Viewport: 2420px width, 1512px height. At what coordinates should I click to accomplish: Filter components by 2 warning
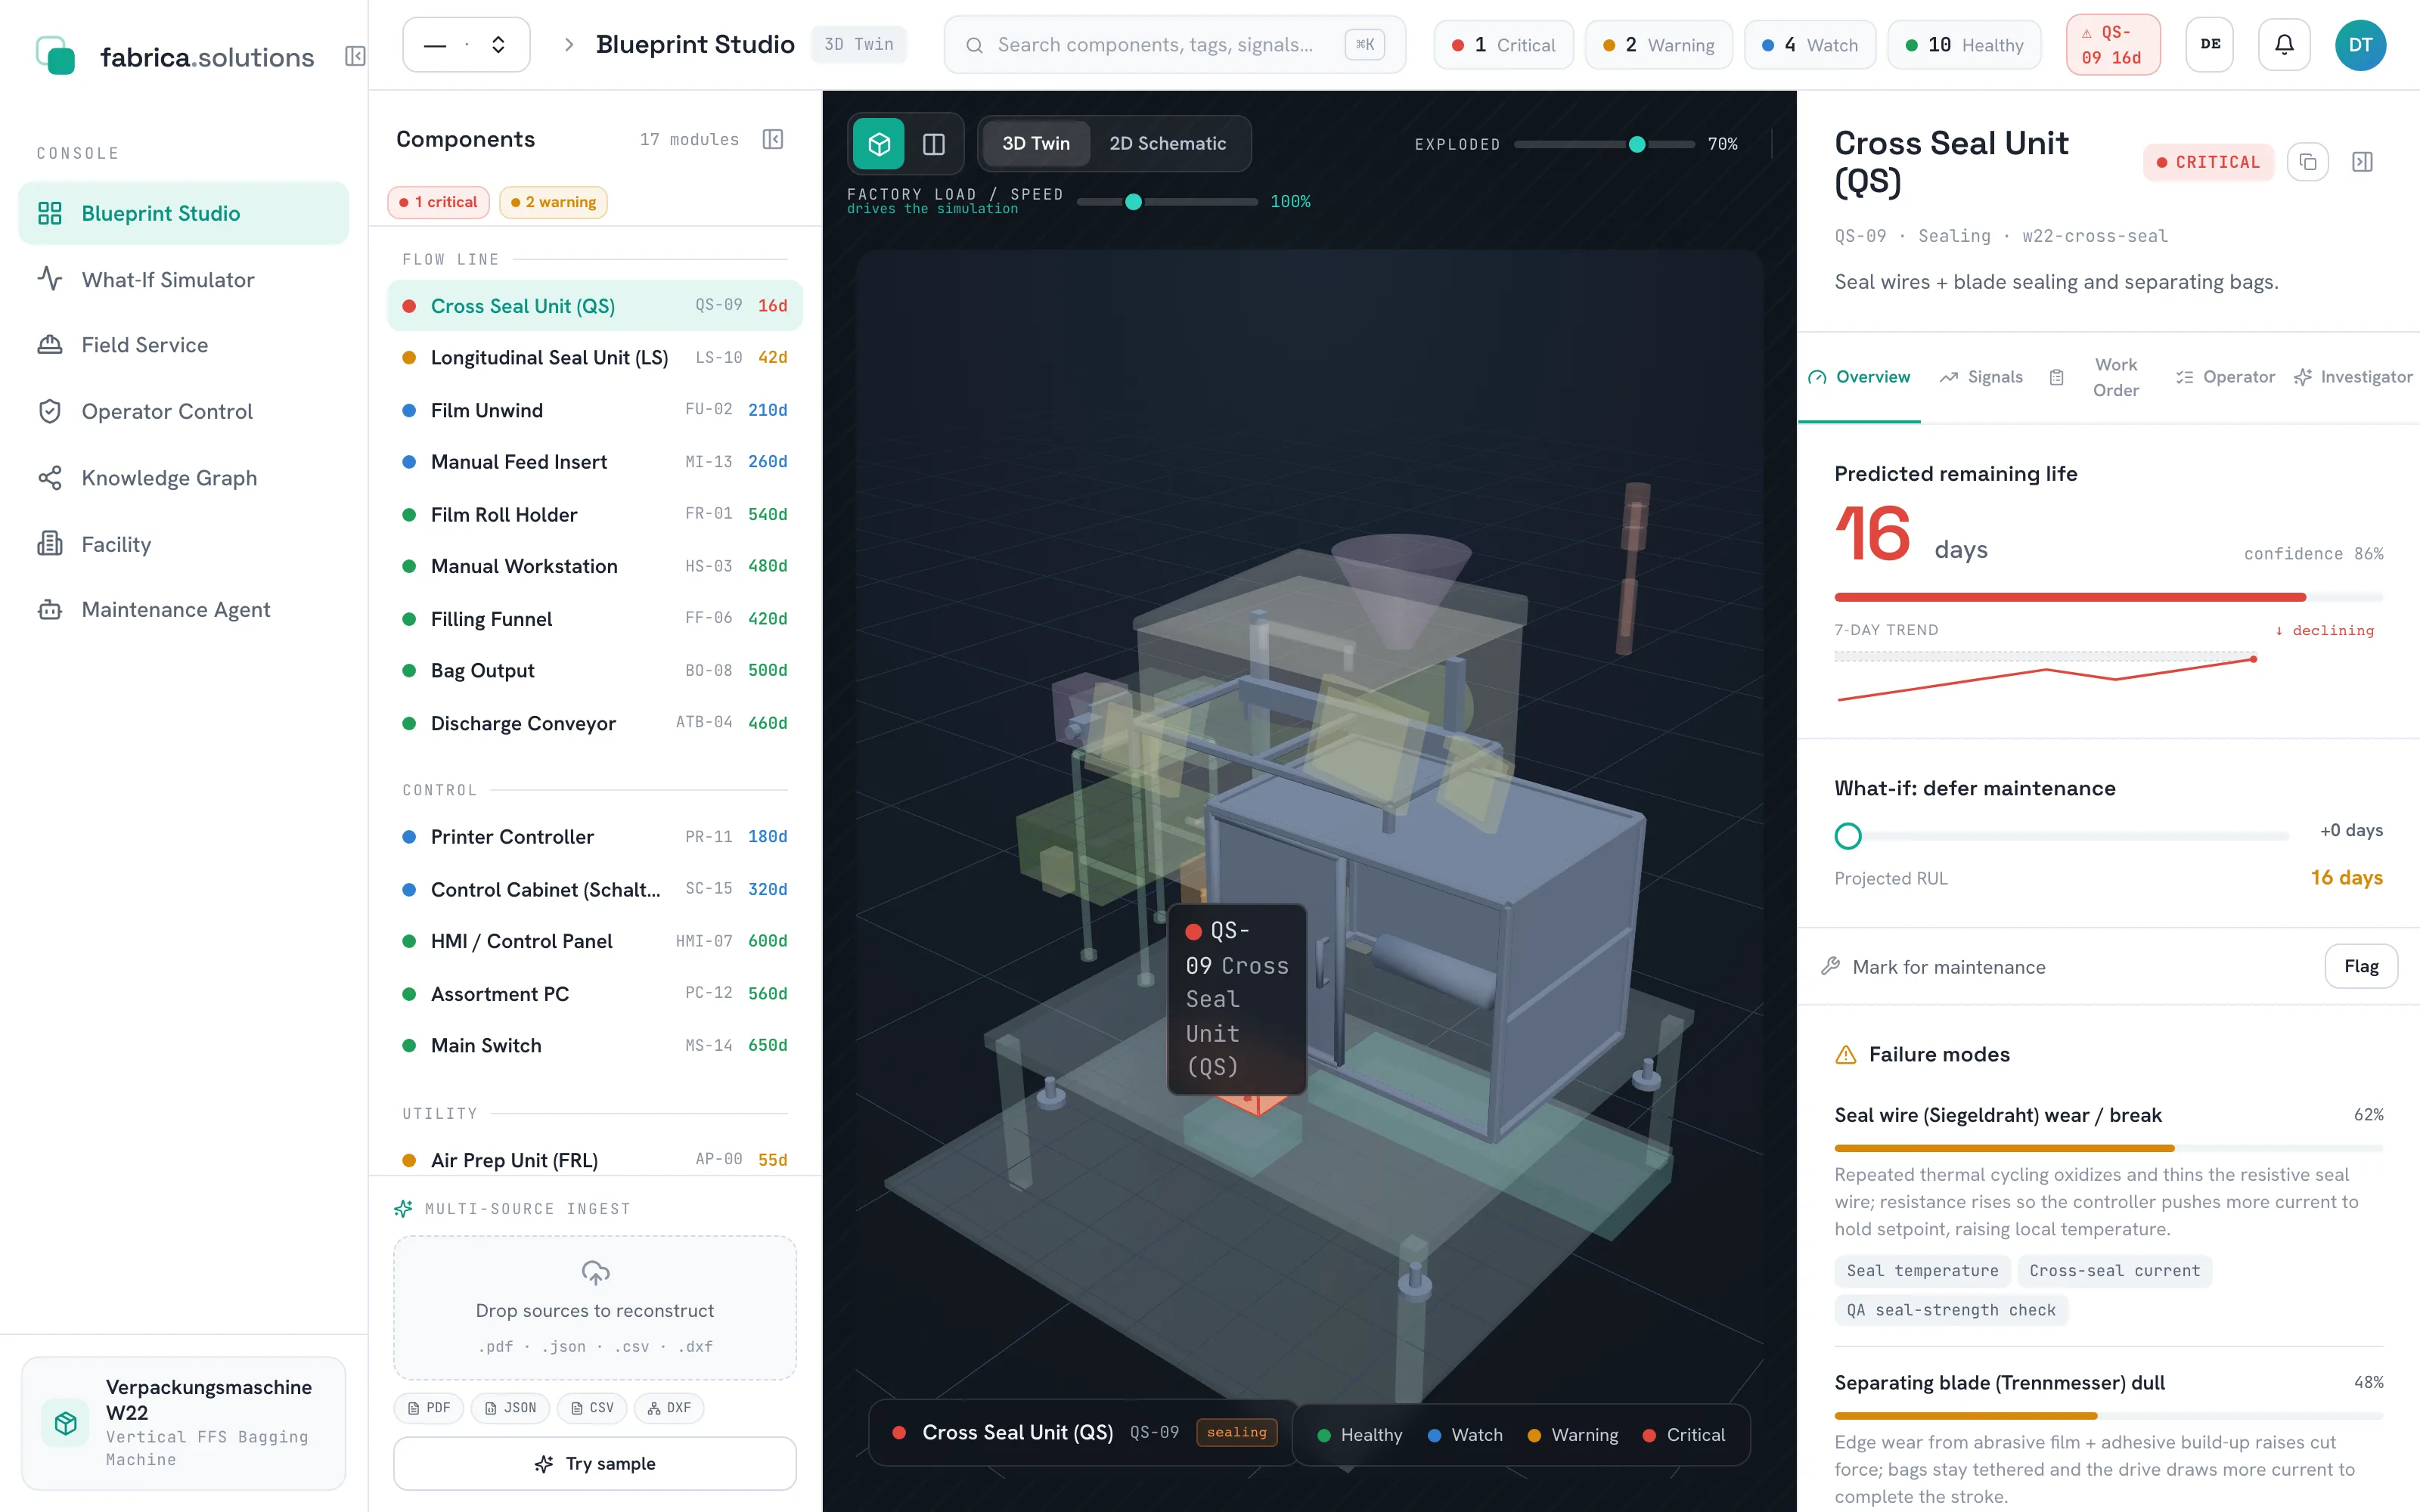[553, 202]
